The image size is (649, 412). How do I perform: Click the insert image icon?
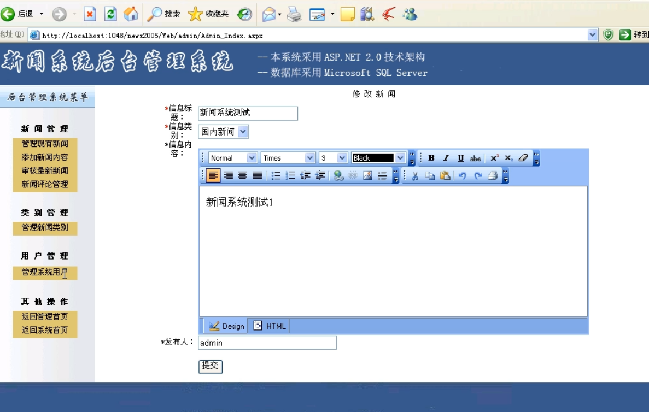(367, 175)
